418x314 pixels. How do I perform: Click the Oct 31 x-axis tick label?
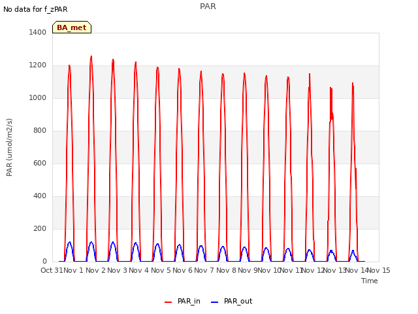click(x=52, y=270)
